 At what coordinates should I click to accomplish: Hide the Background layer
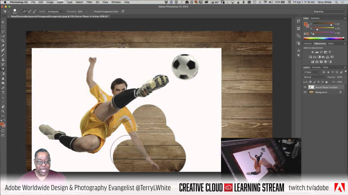(305, 92)
